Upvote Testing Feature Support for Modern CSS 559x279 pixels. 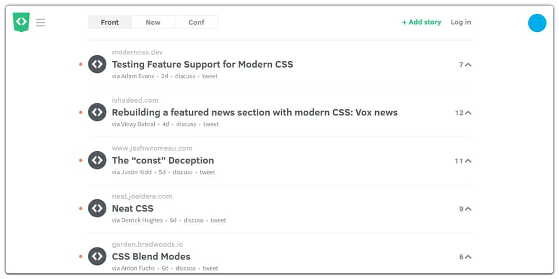coord(468,65)
